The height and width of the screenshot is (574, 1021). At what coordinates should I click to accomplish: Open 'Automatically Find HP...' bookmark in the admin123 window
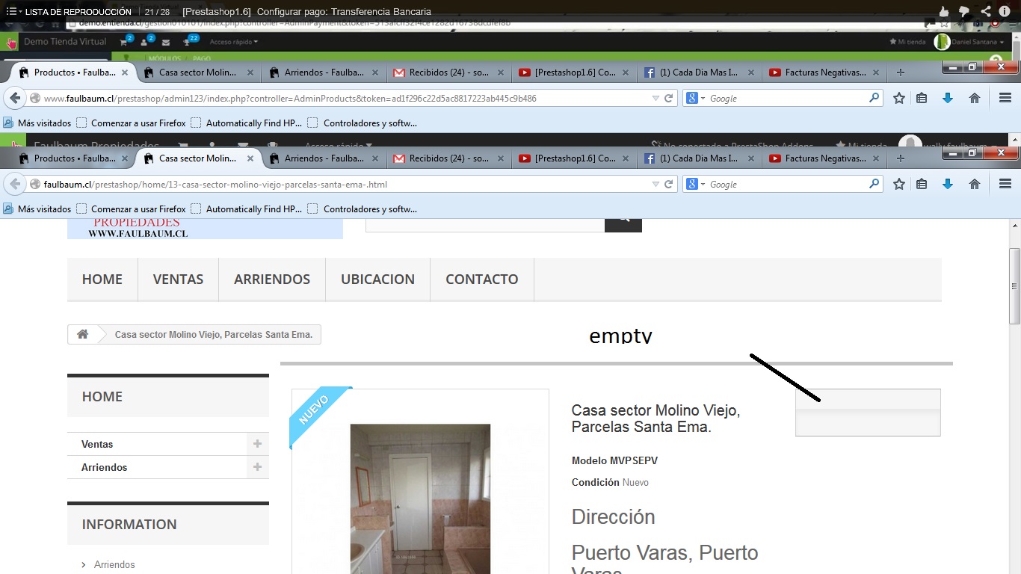247,123
